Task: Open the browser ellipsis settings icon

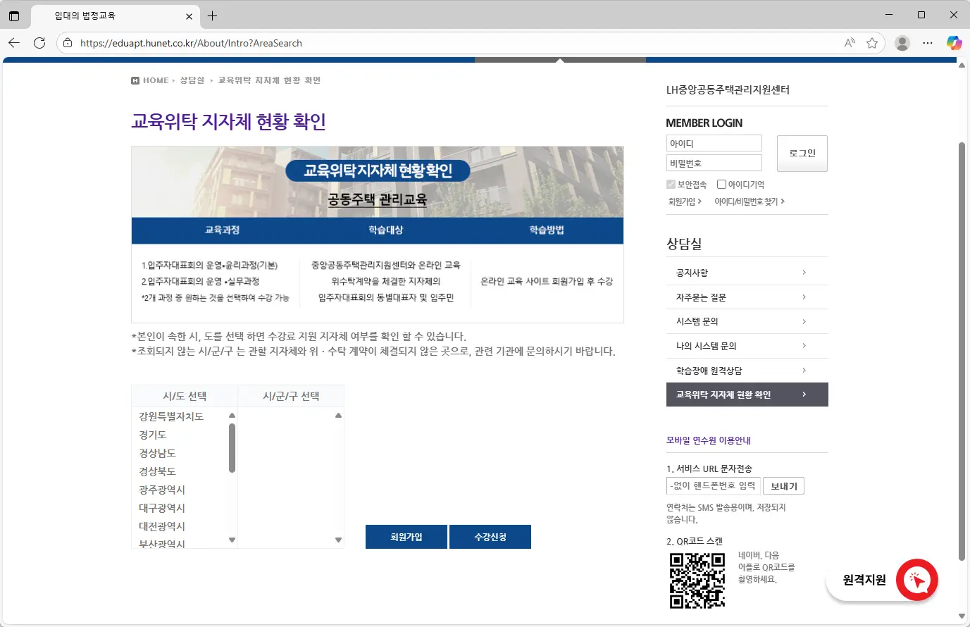Action: pos(928,43)
